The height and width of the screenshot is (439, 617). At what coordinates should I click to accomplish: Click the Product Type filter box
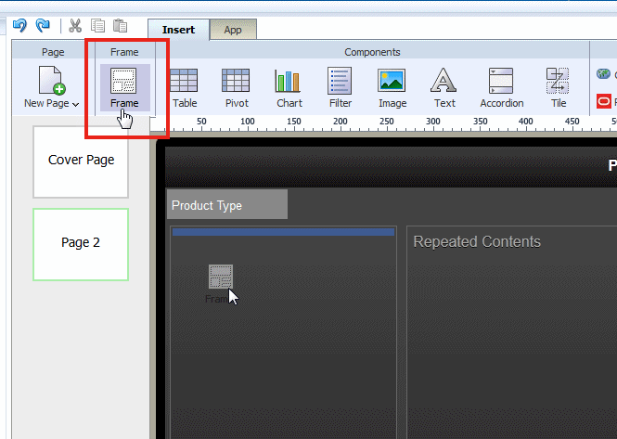tap(227, 204)
